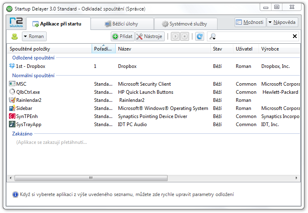Select the SynTPEnh item icon
Image resolution: width=308 pixels, height=213 pixels.
[12, 116]
